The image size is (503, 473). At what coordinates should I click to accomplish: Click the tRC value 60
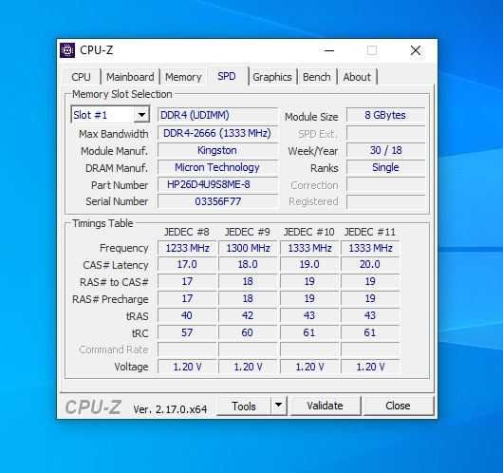[248, 332]
